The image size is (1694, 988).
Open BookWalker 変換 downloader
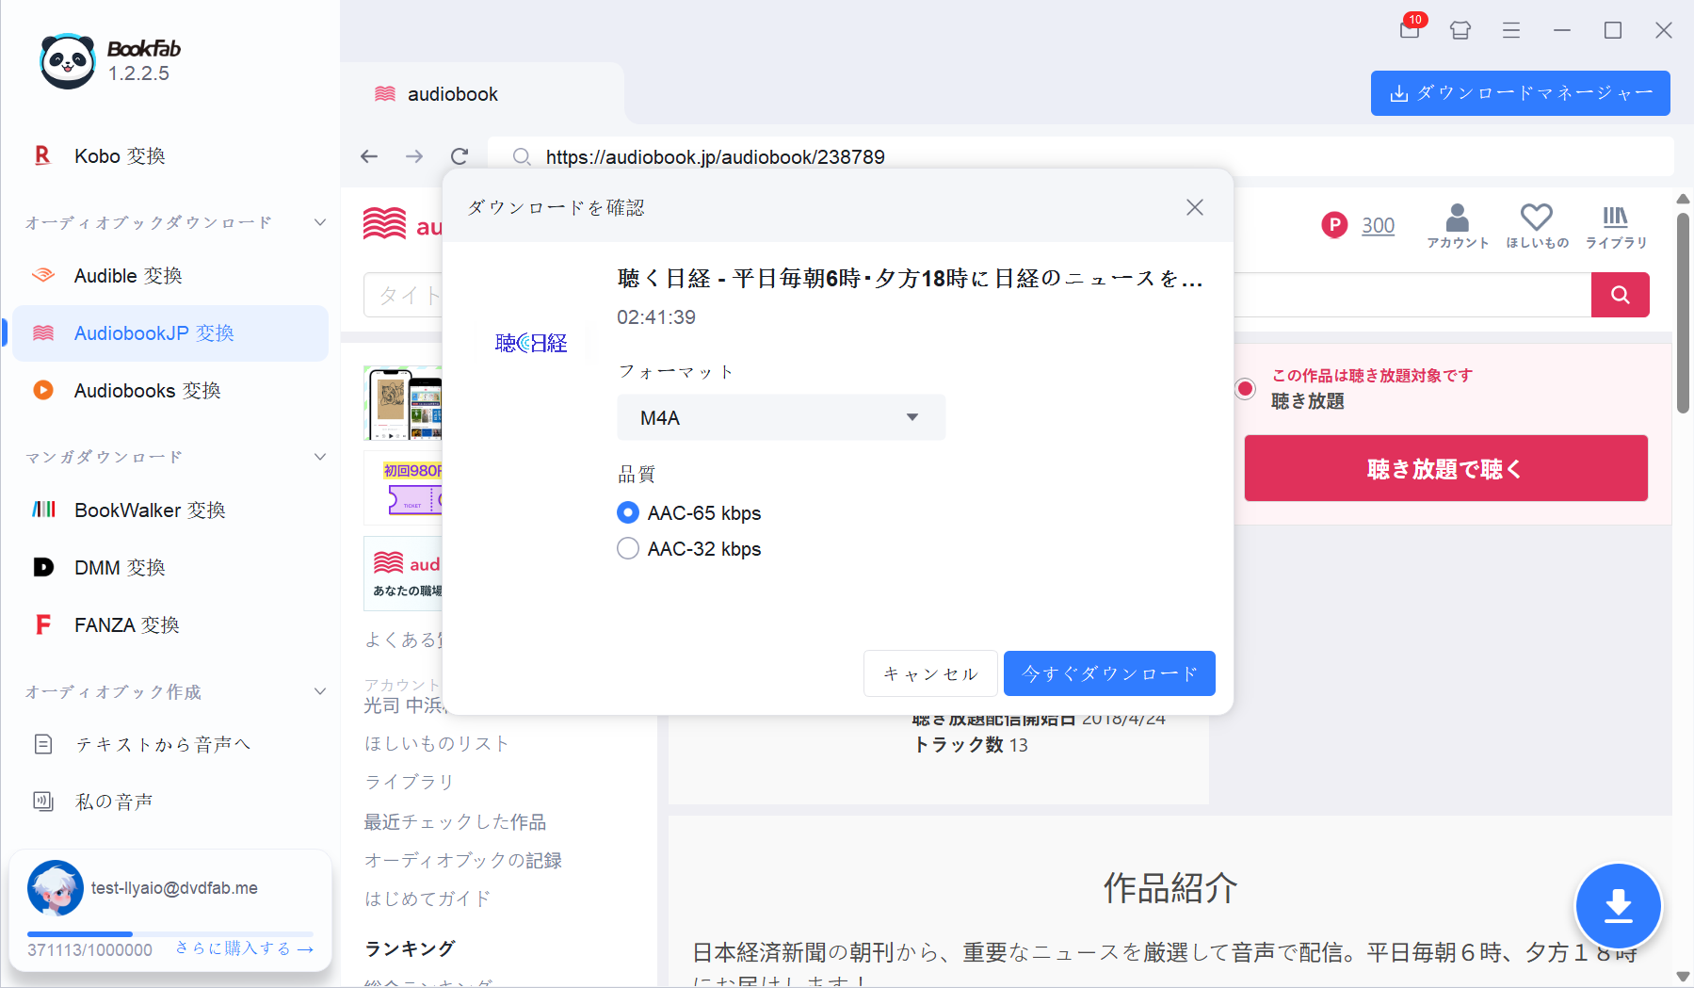click(x=149, y=510)
